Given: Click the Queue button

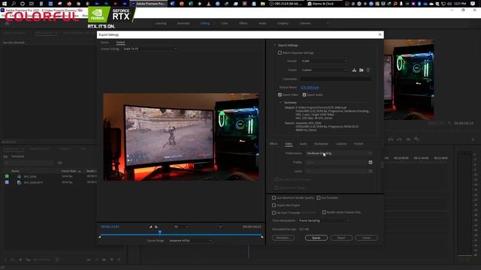Looking at the screenshot, I should point(316,238).
